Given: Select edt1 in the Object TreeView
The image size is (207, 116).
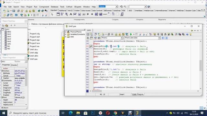Looking at the screenshot, I should [9, 44].
